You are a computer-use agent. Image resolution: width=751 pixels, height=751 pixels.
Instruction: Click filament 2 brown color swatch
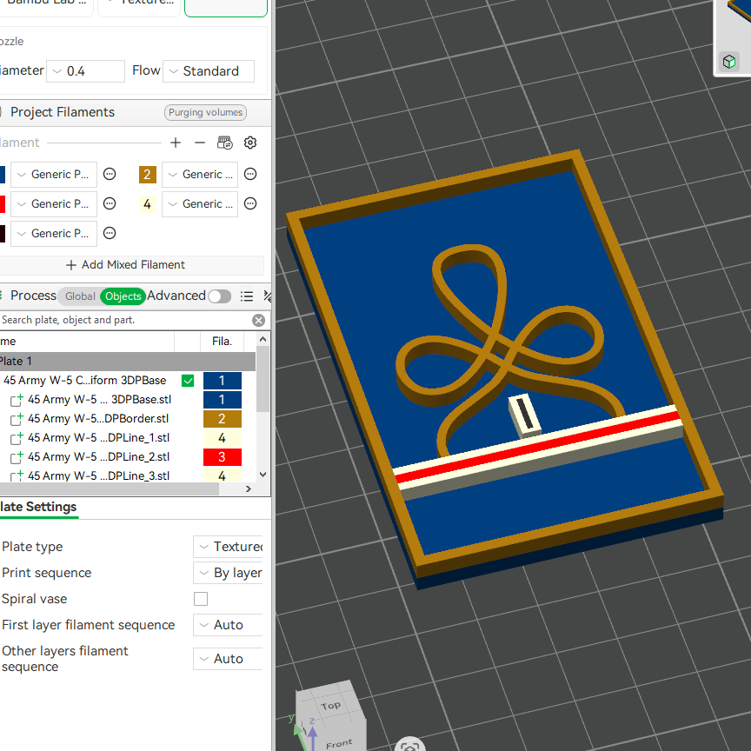click(148, 175)
